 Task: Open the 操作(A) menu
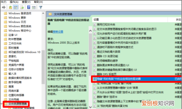click(x=14, y=2)
